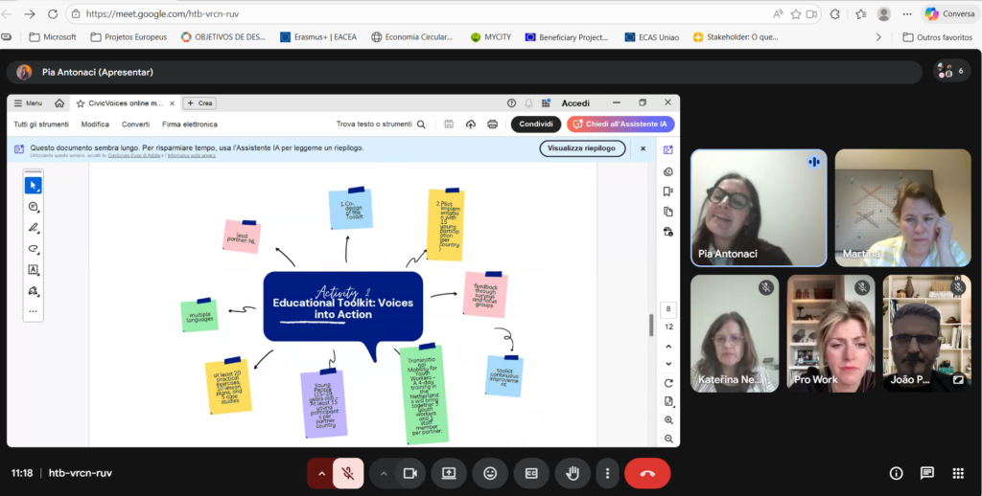Click the Present screen icon
Screen dimensions: 982x496
point(448,473)
